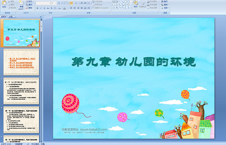Open Align Text (对齐文本) menu
This screenshot has width=226, height=145.
[98, 5]
